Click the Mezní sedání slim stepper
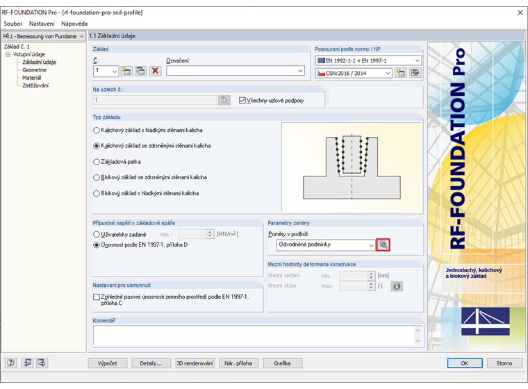Screen dimensions: 528x389 tap(371, 276)
